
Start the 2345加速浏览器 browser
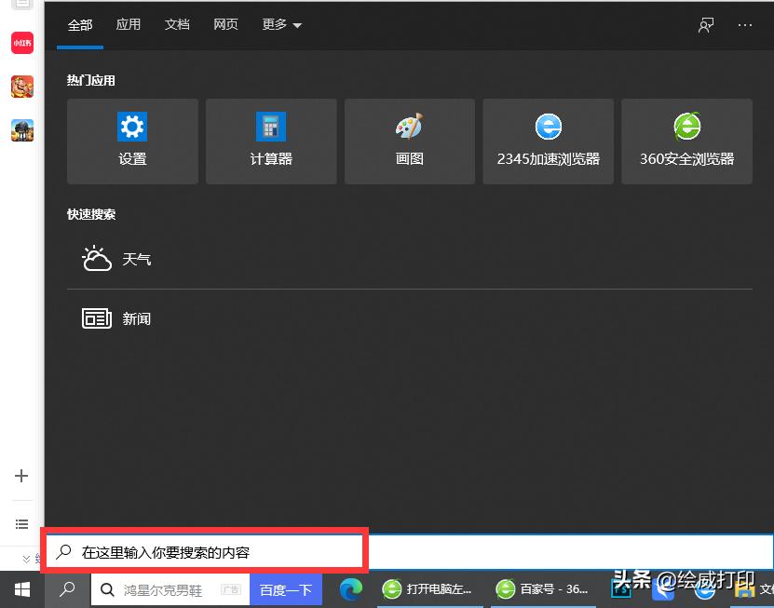pos(548,141)
